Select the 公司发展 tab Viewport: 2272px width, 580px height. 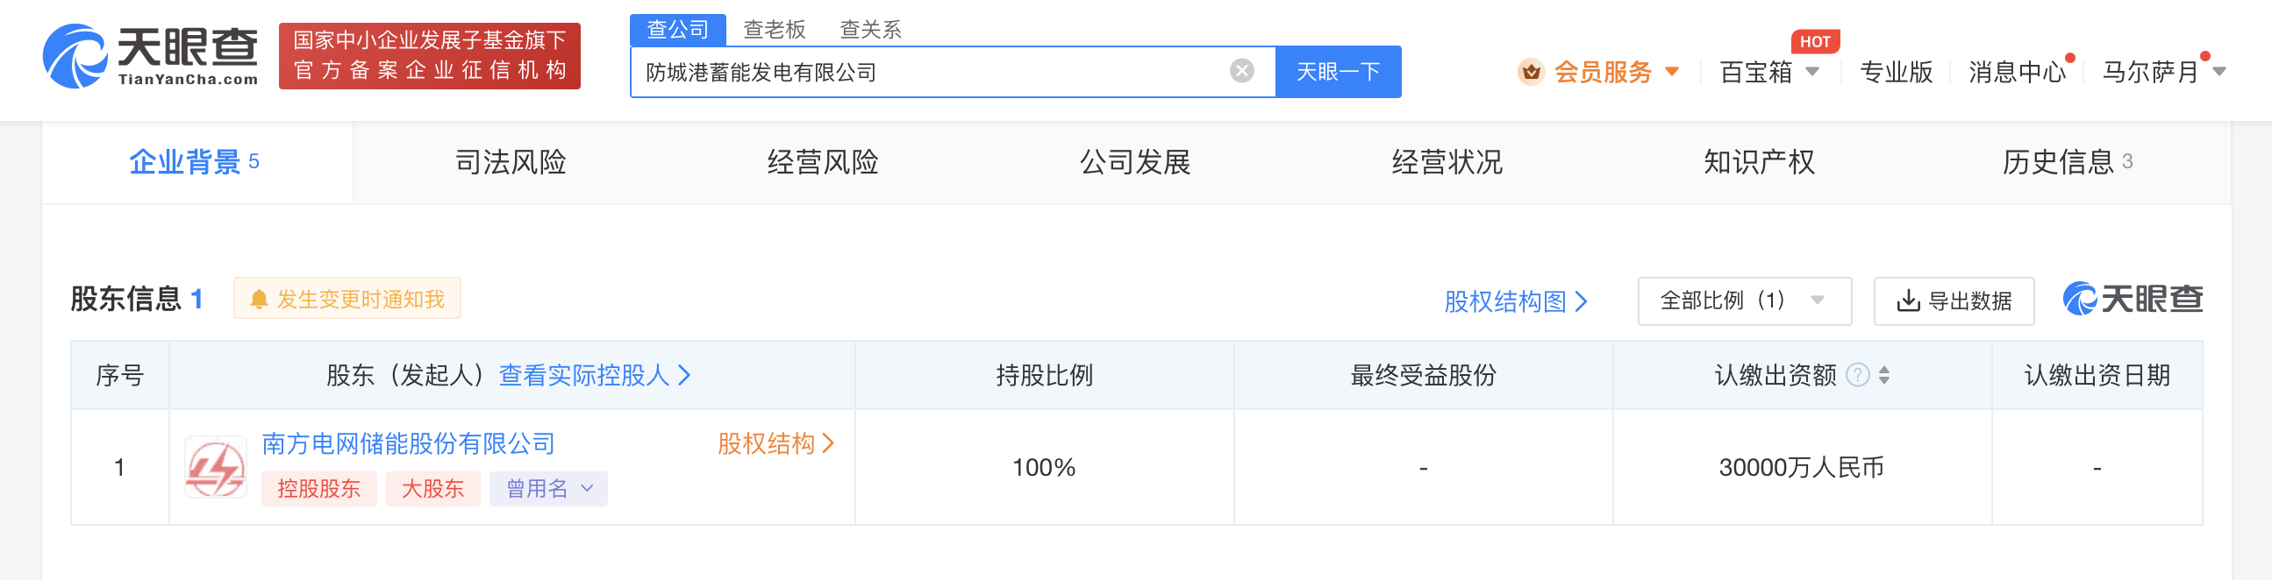[1134, 162]
